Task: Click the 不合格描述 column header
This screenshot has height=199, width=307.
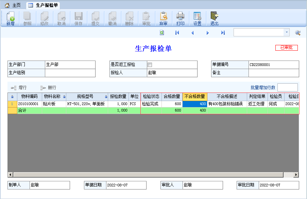Action: pos(227,97)
